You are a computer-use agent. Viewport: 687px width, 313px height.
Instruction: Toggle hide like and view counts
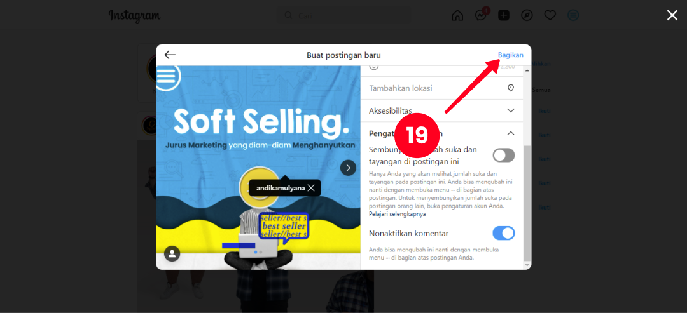(503, 155)
